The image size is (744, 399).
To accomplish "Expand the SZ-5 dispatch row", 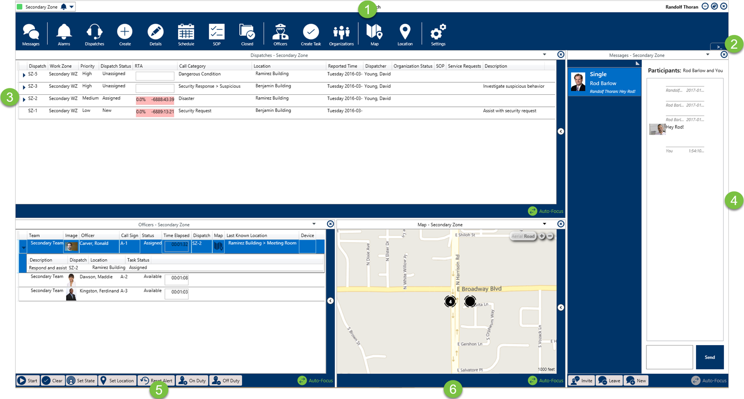I will (24, 75).
